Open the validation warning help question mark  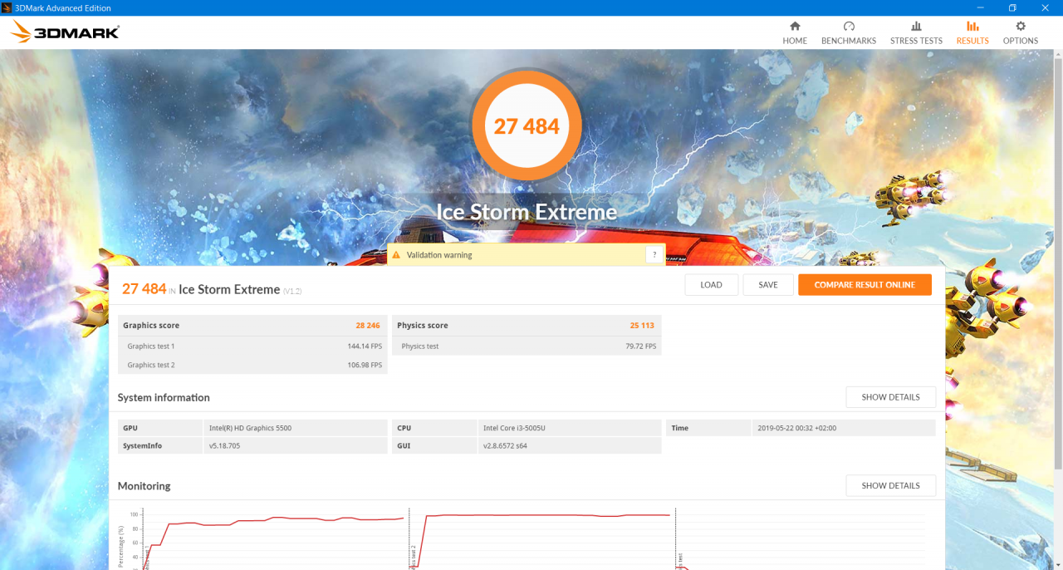654,255
